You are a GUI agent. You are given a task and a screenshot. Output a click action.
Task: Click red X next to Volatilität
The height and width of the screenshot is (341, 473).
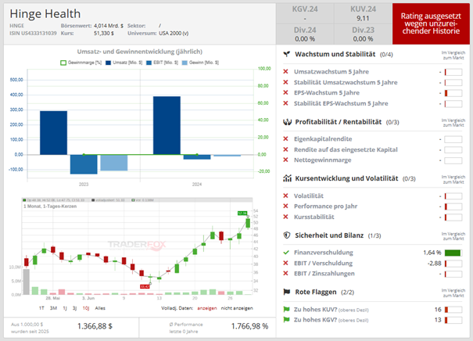[285, 196]
